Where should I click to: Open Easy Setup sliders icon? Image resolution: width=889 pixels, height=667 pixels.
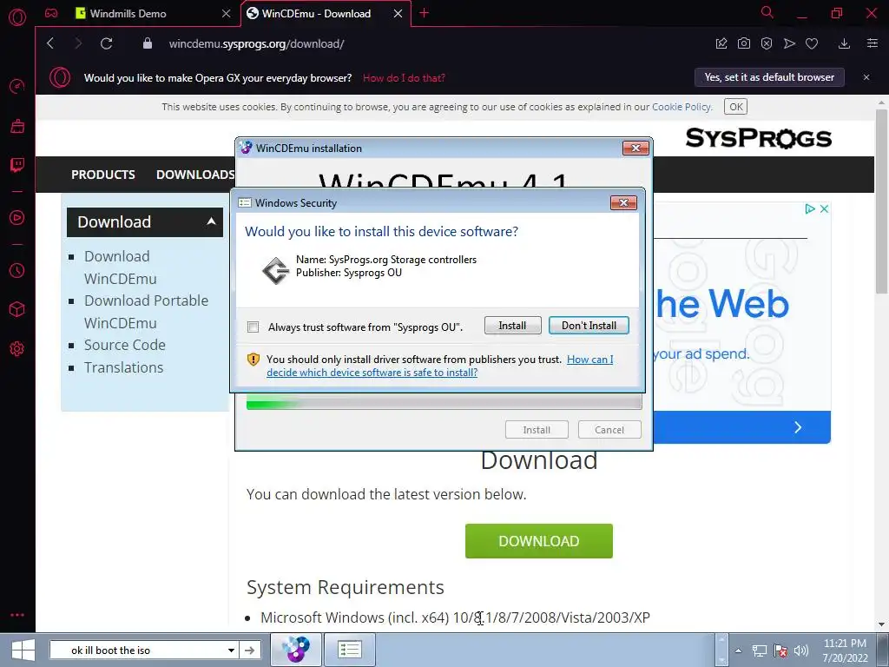coord(873,43)
